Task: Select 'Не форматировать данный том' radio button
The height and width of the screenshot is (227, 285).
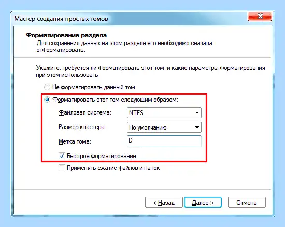Action: pyautogui.click(x=47, y=87)
